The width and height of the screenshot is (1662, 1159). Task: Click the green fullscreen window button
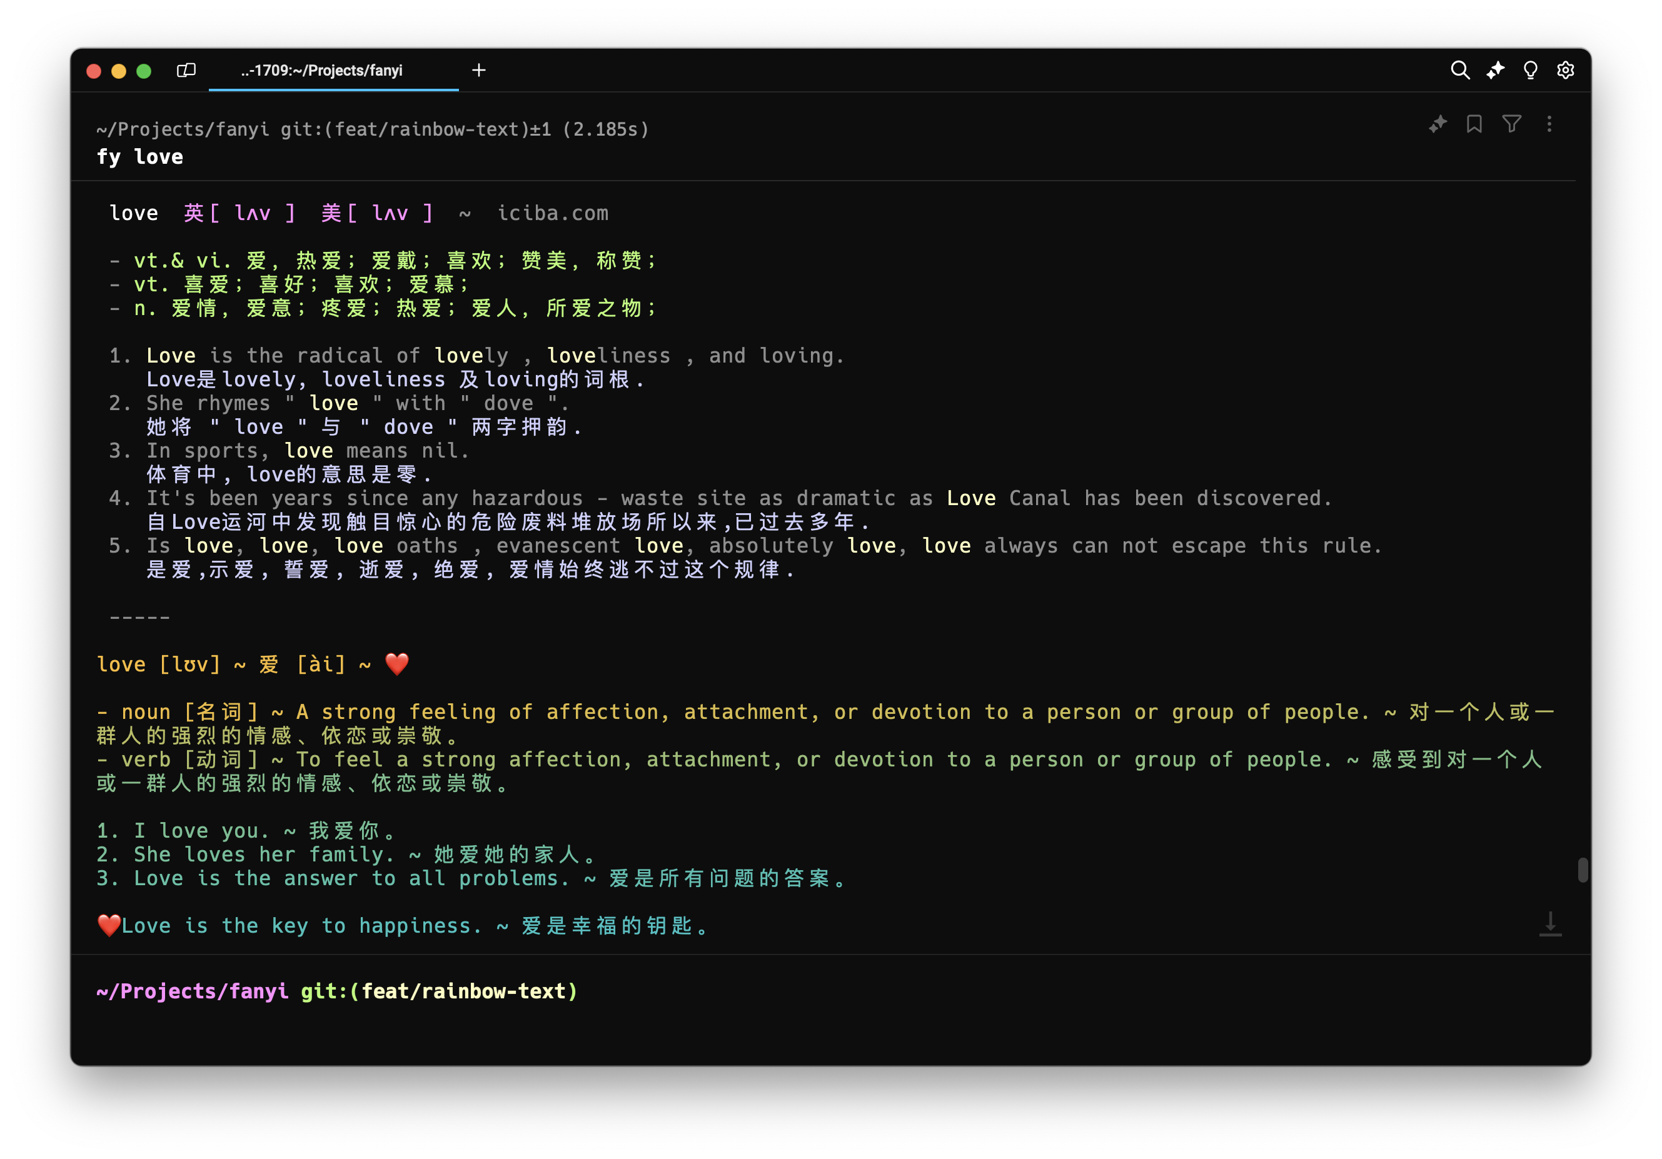pyautogui.click(x=144, y=71)
